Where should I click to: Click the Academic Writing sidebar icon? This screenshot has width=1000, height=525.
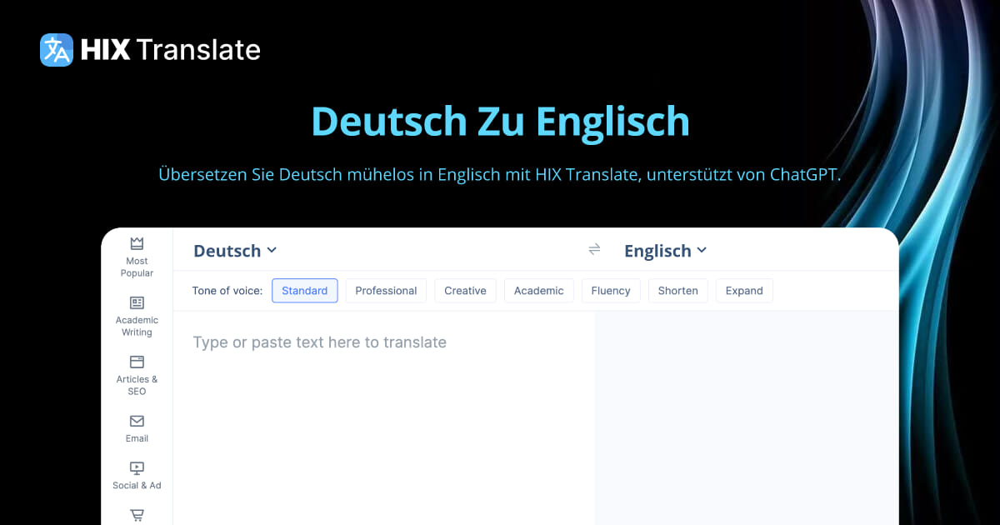[136, 303]
